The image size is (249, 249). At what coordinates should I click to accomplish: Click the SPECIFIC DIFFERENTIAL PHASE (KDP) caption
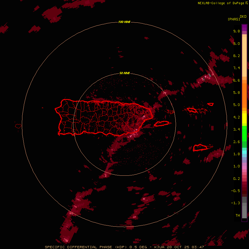(x=86, y=247)
